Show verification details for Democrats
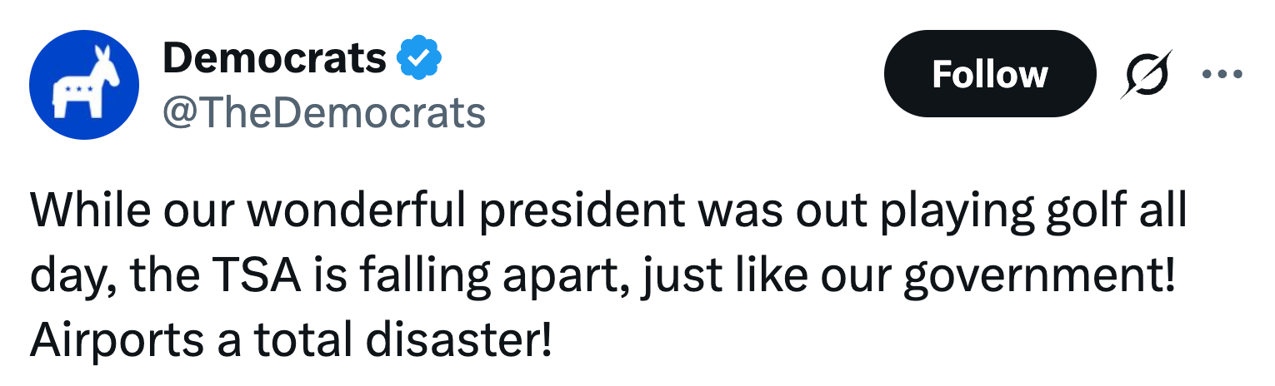The height and width of the screenshot is (386, 1275). pyautogui.click(x=418, y=59)
